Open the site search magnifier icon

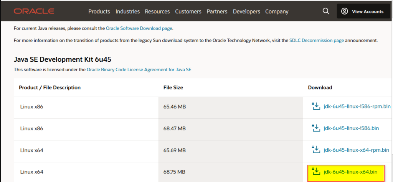click(326, 11)
